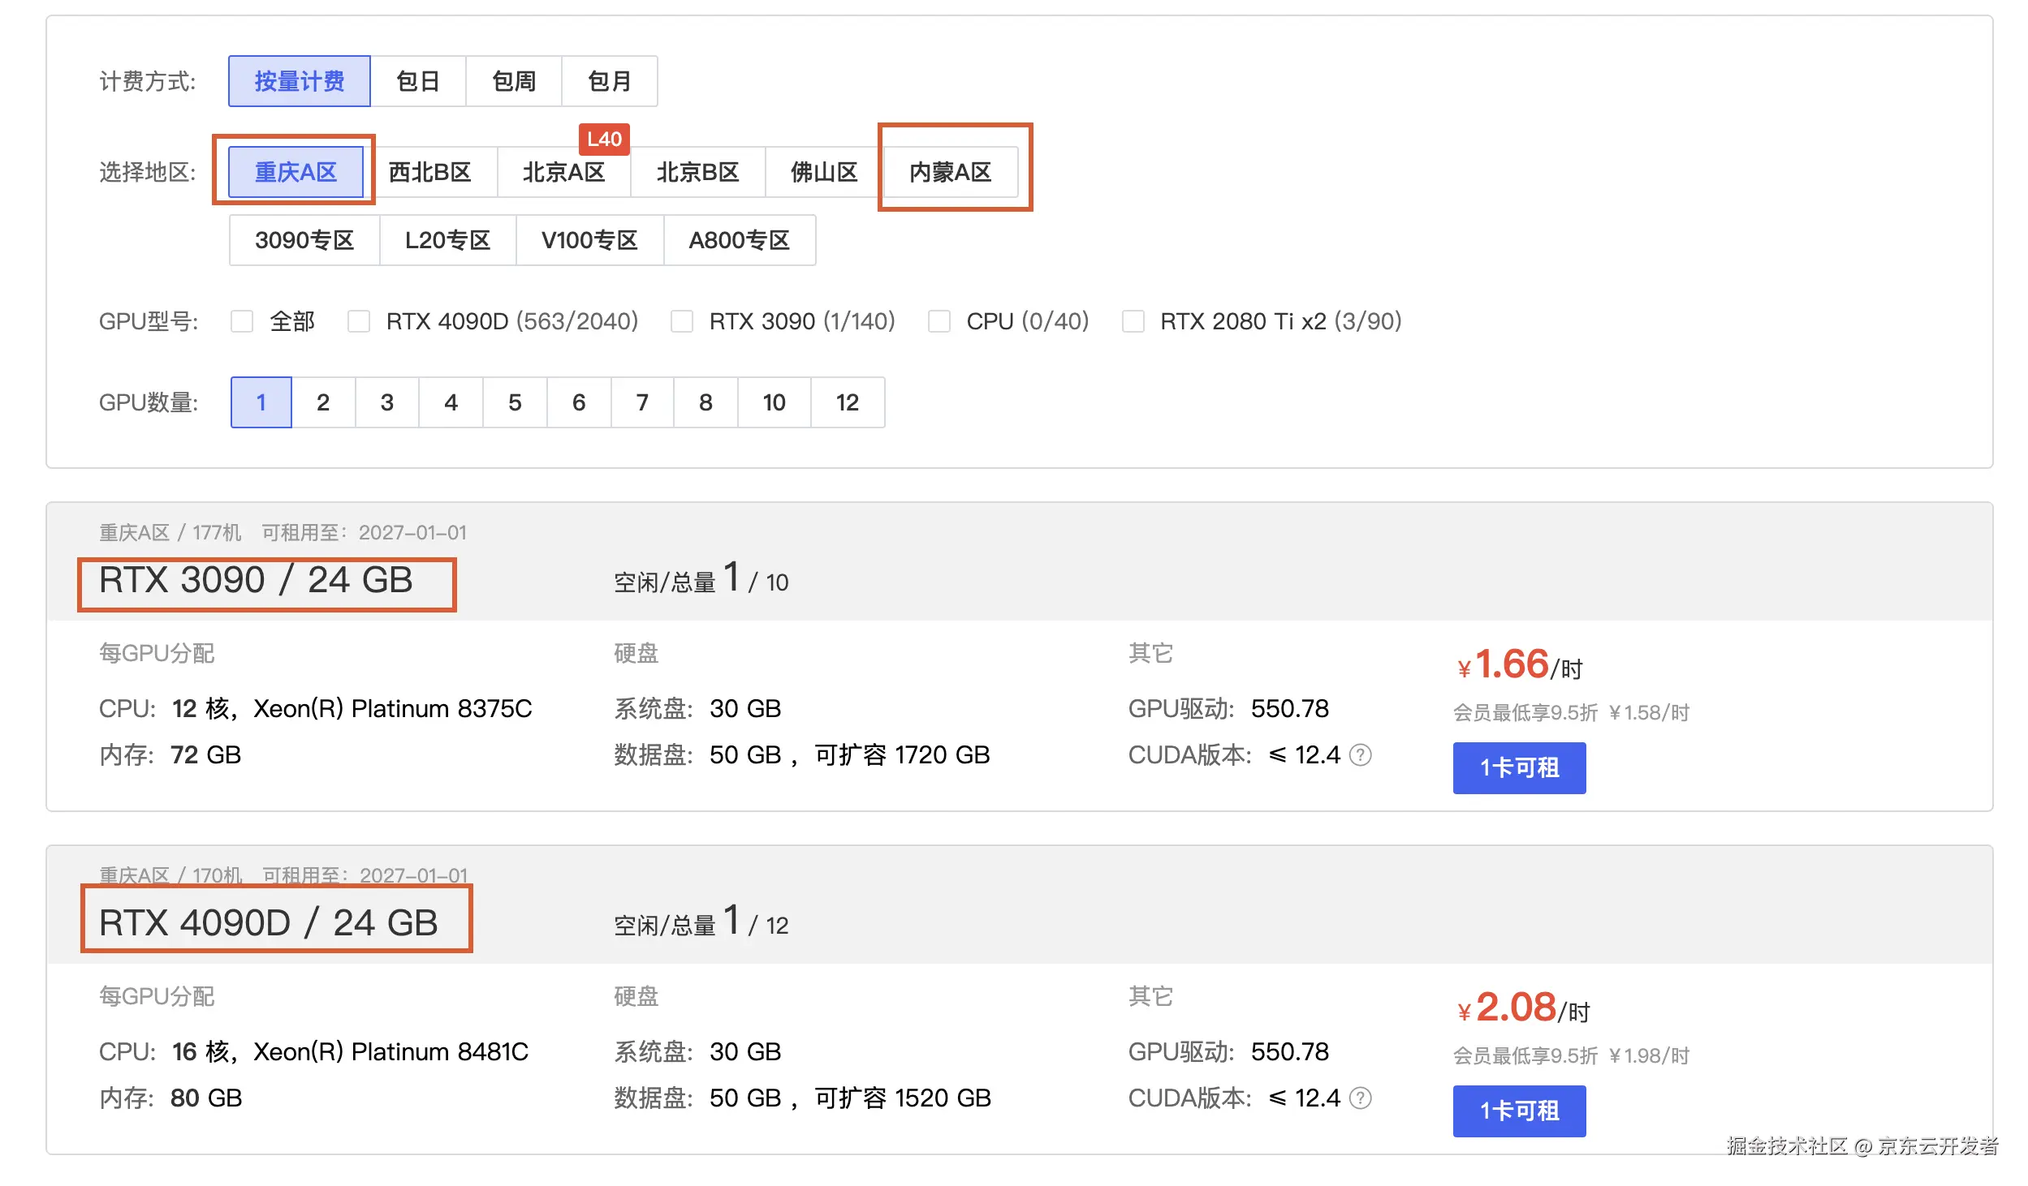Check the 全部 GPU model checkbox

pos(242,321)
